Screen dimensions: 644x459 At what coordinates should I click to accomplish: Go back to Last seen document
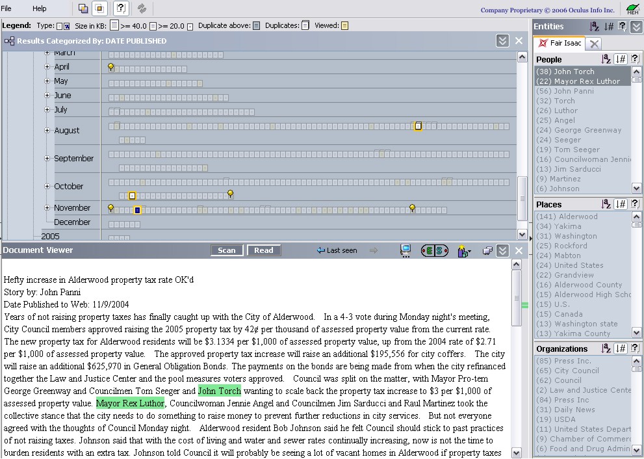(x=337, y=251)
